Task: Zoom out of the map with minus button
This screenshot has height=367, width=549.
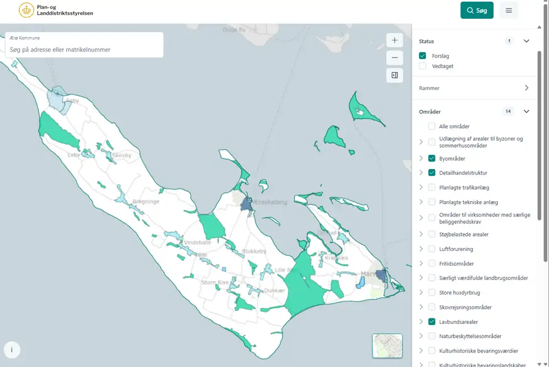Action: tap(395, 57)
